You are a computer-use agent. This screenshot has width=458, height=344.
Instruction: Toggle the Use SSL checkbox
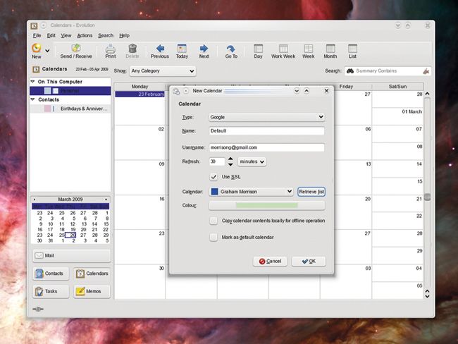(213, 177)
